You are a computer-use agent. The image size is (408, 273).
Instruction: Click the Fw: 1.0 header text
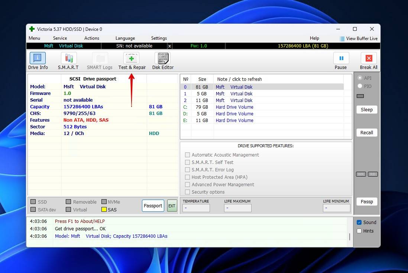click(198, 46)
